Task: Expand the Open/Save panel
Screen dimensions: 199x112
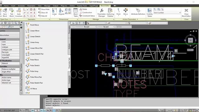Action: pyautogui.click(x=5, y=19)
